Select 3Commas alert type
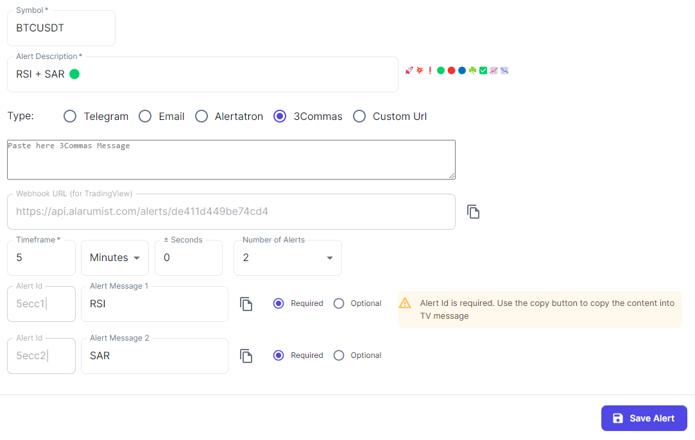 click(280, 116)
